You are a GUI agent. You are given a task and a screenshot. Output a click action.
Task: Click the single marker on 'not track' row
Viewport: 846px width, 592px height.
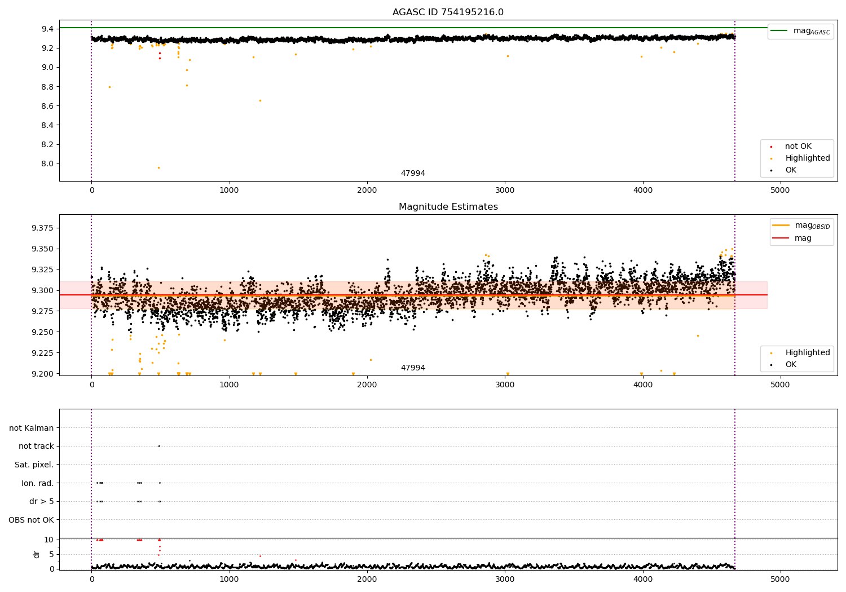pyautogui.click(x=159, y=447)
